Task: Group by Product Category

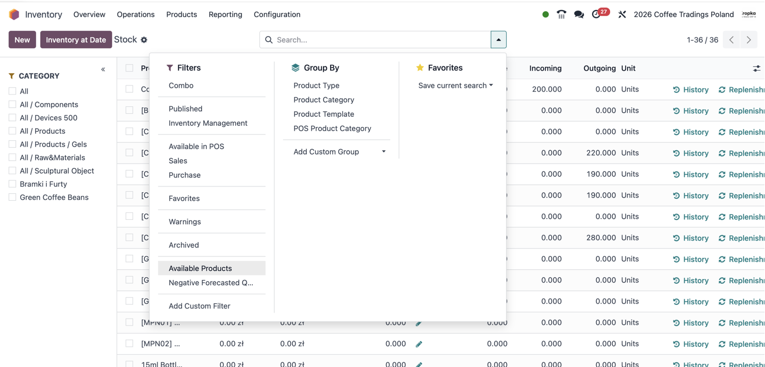Action: 336,100
